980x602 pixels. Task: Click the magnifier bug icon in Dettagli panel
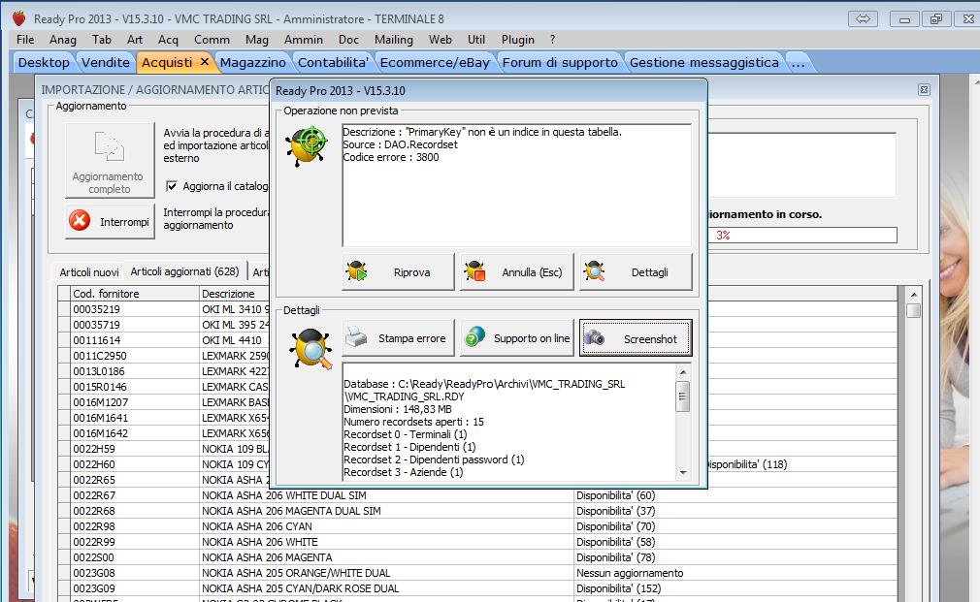311,348
